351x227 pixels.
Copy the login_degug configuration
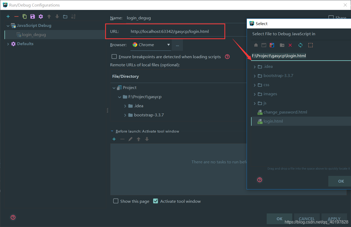click(24, 16)
